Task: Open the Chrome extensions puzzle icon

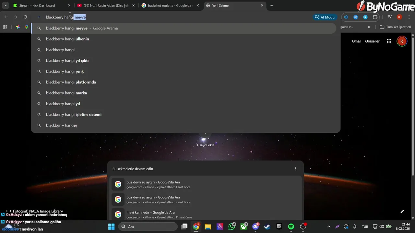Action: point(375,17)
